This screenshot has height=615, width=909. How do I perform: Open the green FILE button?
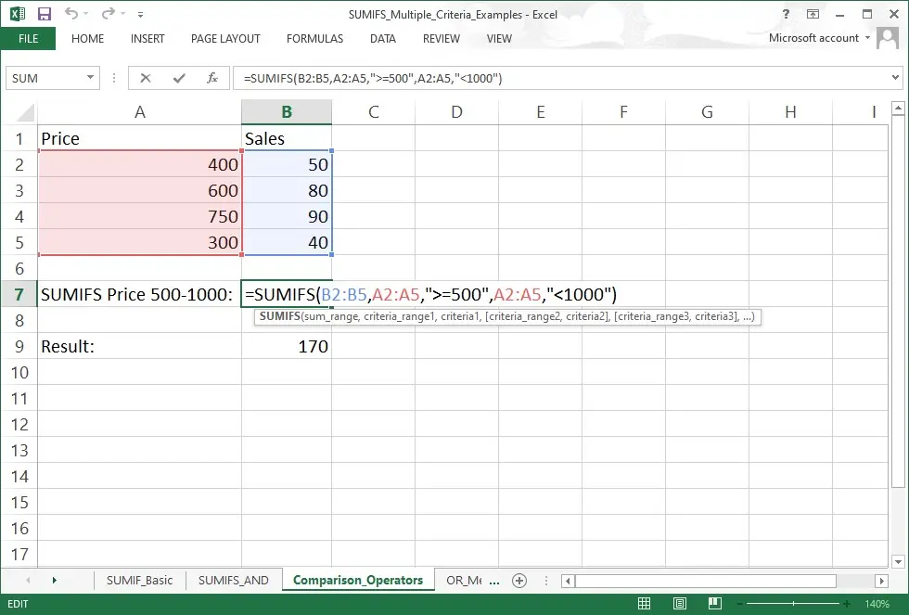(28, 39)
